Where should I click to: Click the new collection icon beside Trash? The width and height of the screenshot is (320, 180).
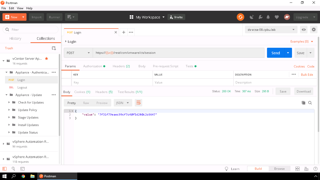tap(54, 48)
